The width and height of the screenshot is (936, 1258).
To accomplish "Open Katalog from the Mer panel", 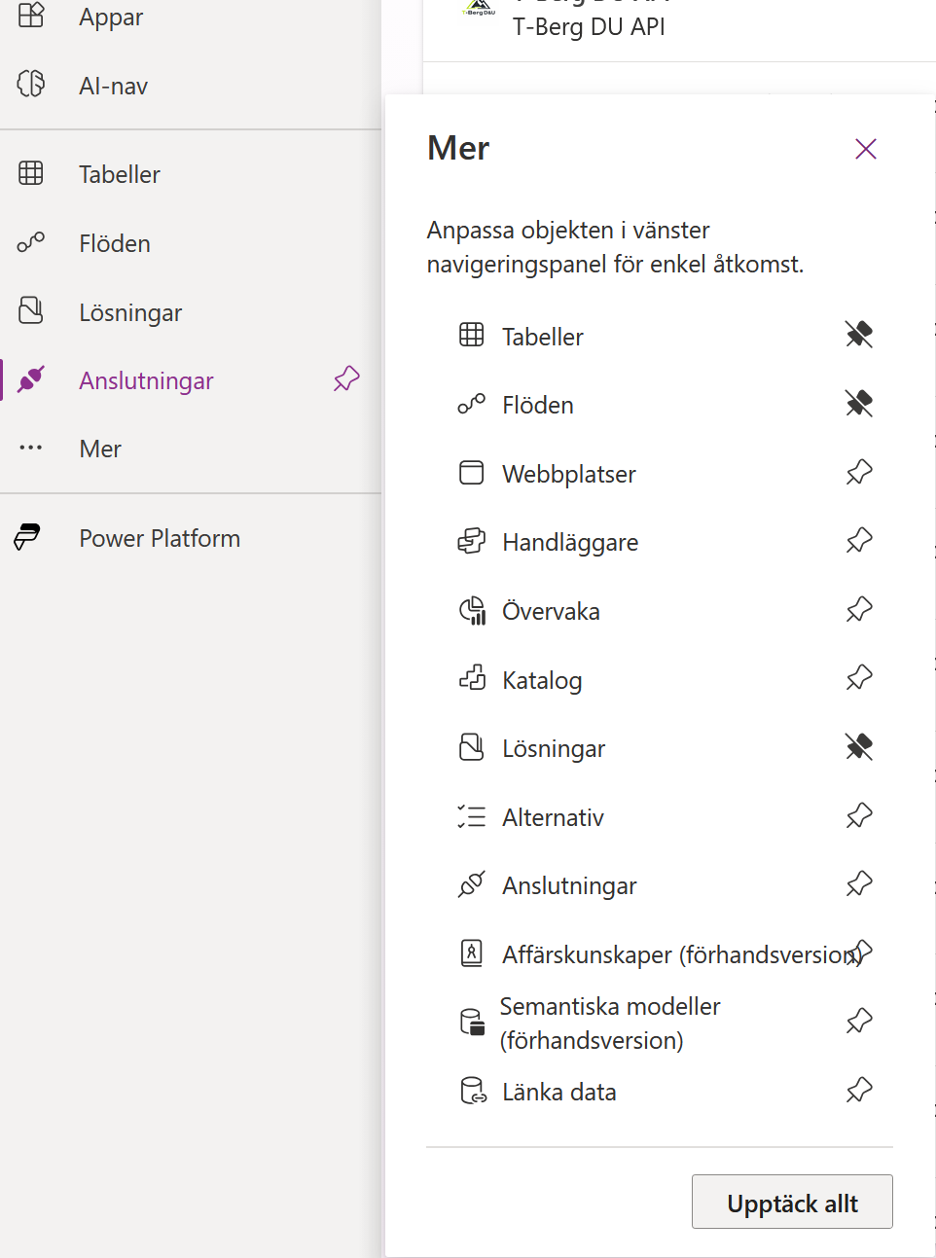I will 542,680.
